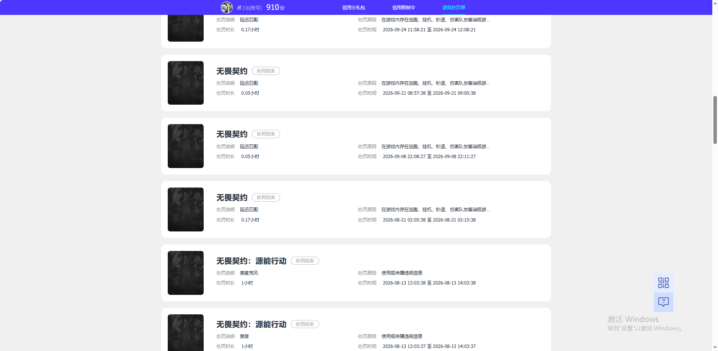718x351 pixels.
Task: Click the QQ账号 account label in the header
Action: point(252,8)
